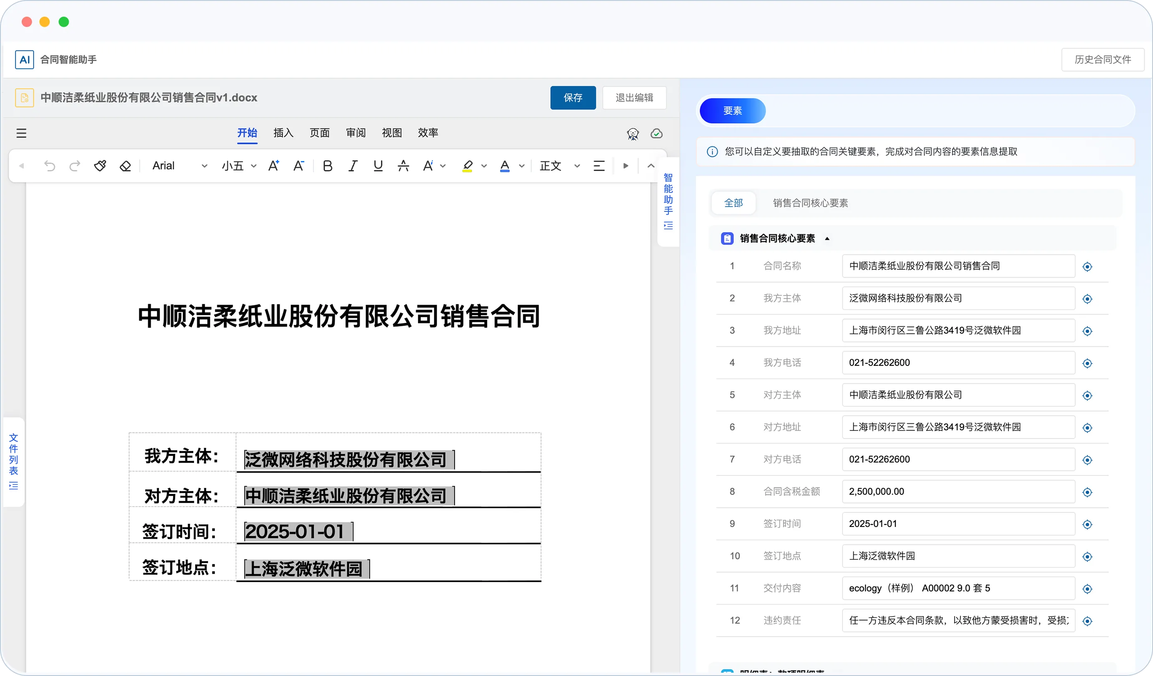Switch to the 视图 tab

click(392, 133)
